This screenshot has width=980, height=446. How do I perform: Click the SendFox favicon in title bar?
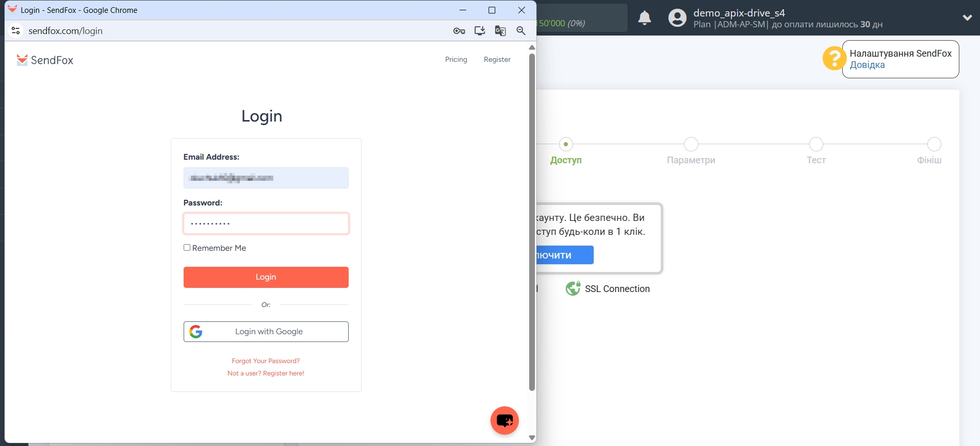[x=12, y=10]
